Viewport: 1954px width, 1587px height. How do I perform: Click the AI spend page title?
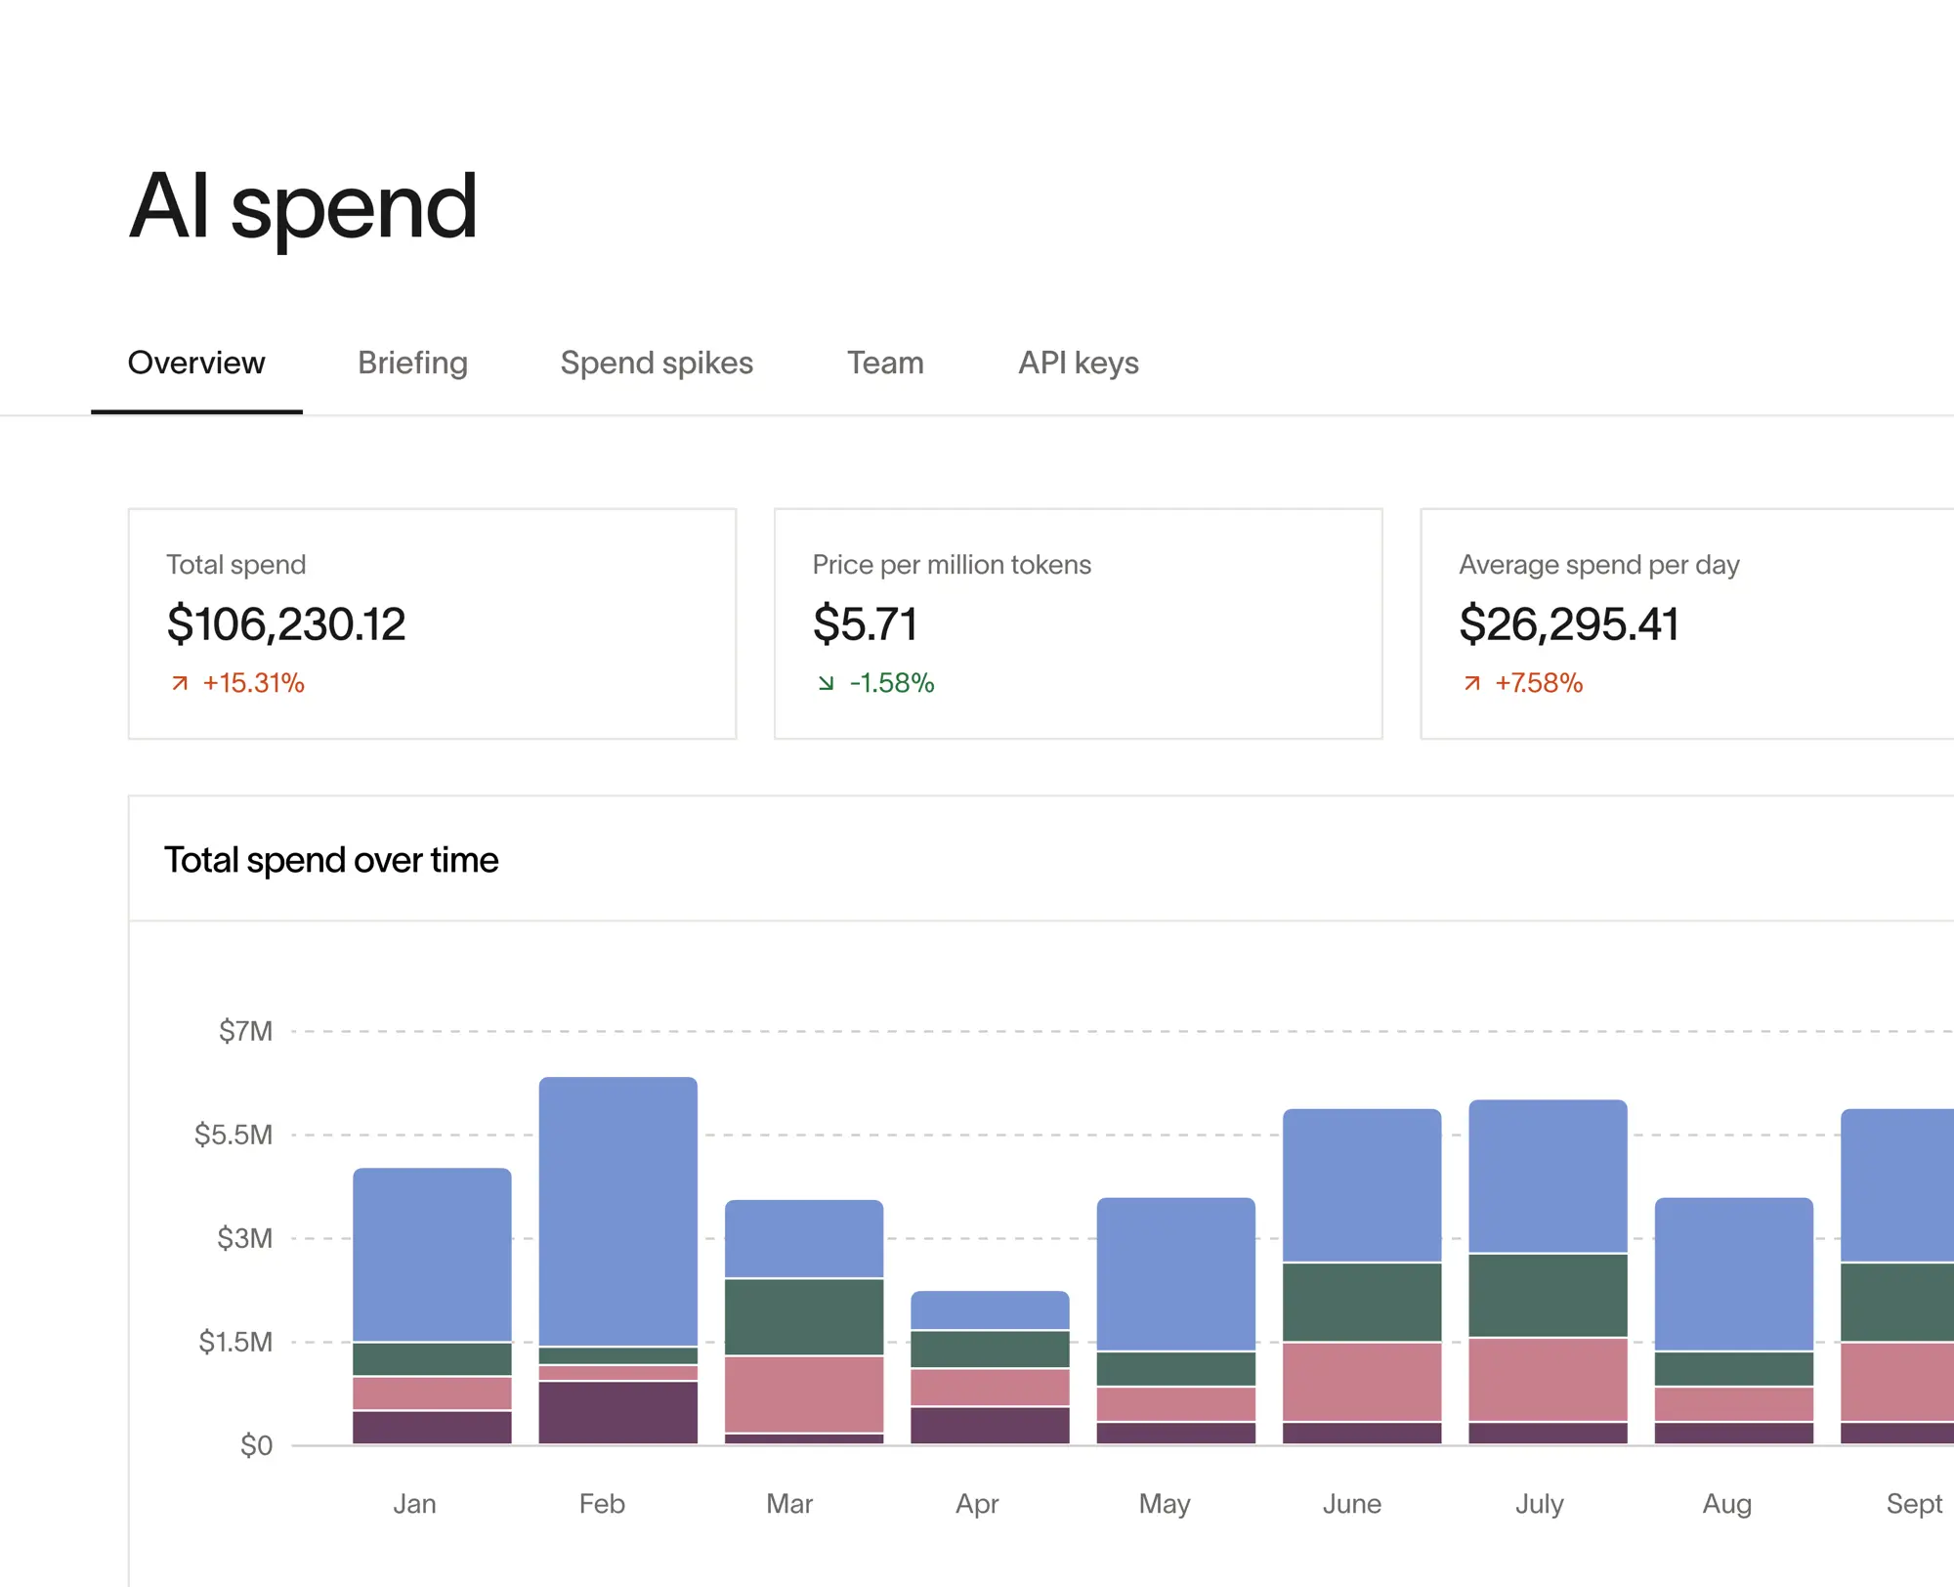pyautogui.click(x=303, y=206)
